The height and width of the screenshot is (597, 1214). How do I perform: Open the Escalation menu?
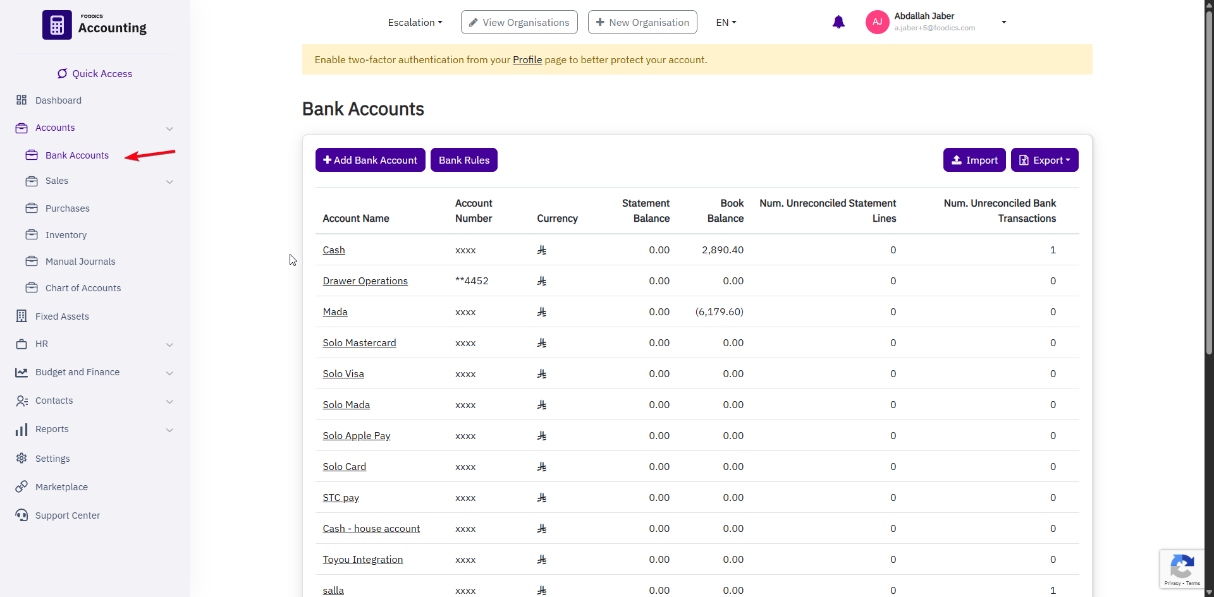pos(415,22)
